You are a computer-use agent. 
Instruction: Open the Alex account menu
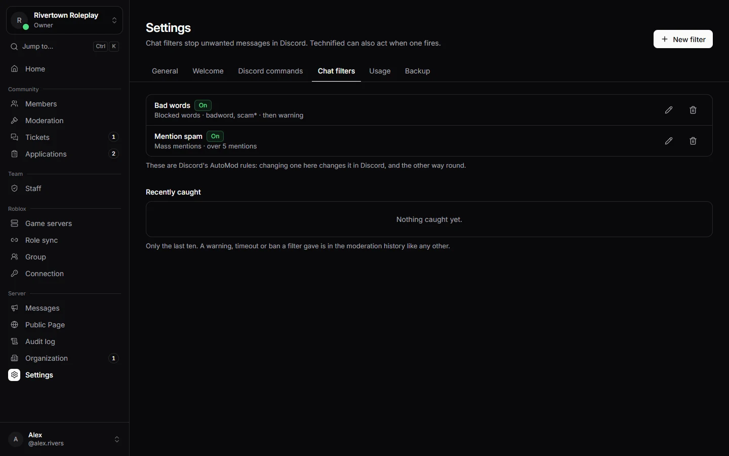click(64, 439)
